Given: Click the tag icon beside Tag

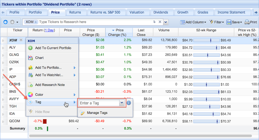Looking at the screenshot, I should point(30,102).
